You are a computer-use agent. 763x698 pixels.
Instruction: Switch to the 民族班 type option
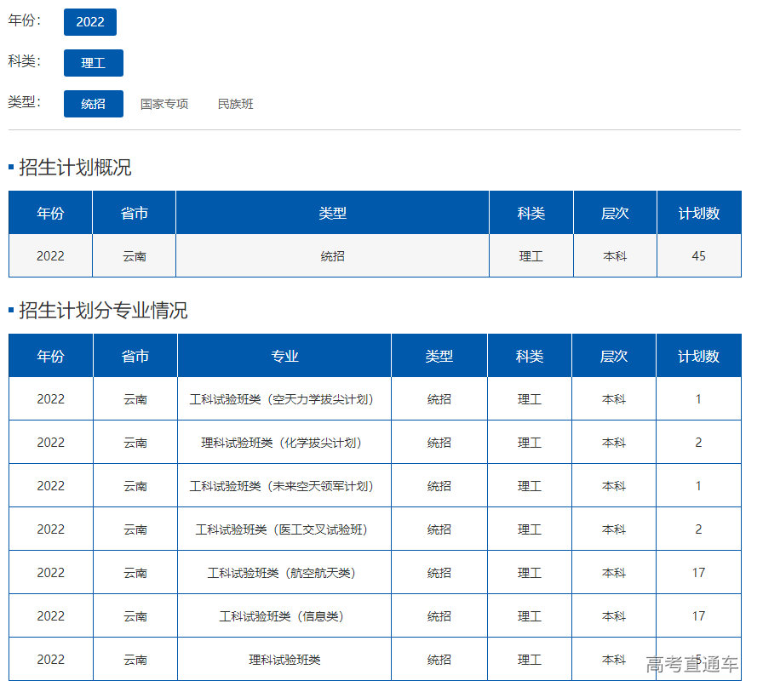[x=234, y=103]
